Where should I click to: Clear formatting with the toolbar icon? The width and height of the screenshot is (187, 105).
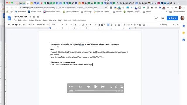[148, 24]
